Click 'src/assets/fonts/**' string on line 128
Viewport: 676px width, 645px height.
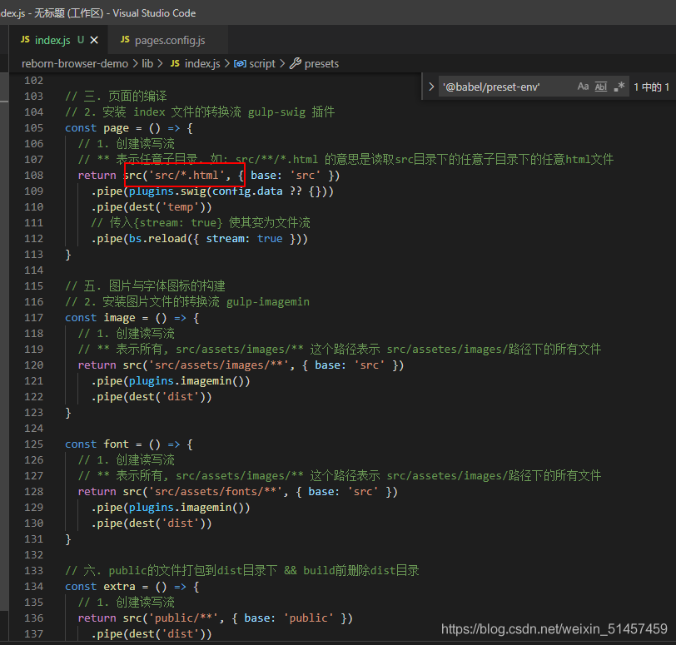(x=216, y=492)
